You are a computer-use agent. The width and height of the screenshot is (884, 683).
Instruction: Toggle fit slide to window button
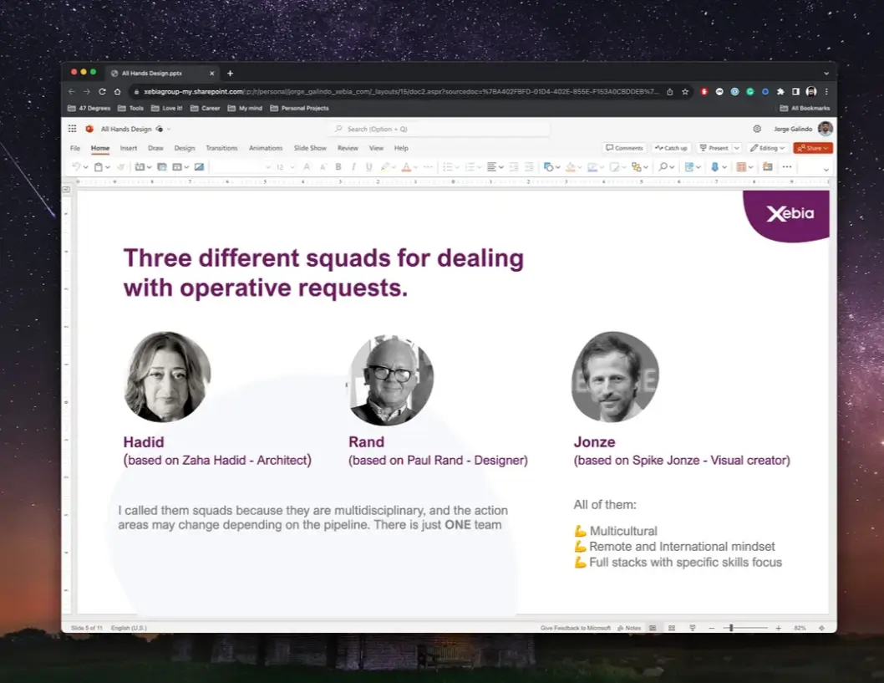[821, 628]
